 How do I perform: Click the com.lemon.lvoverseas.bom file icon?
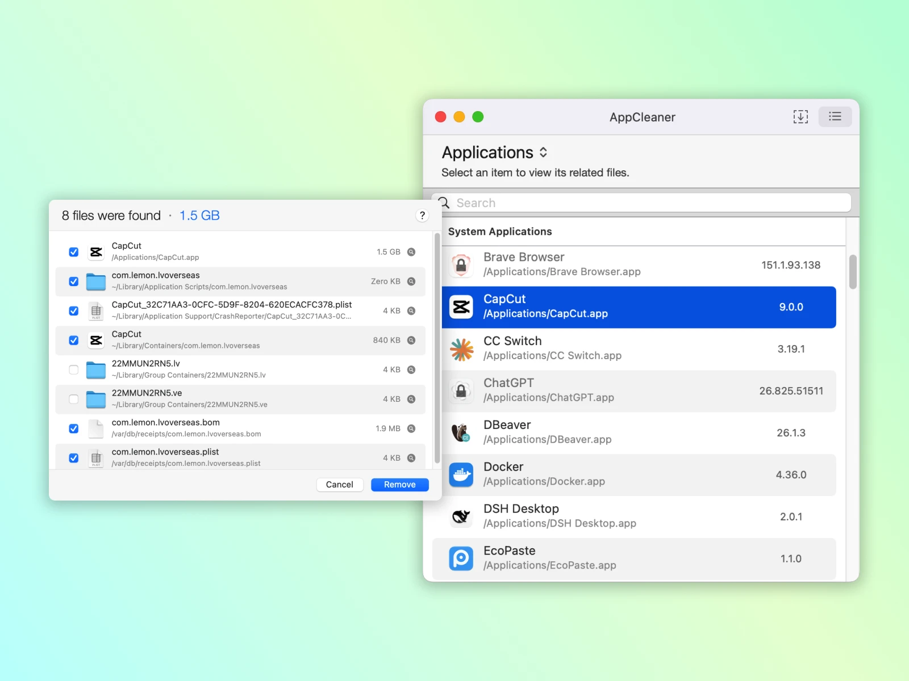coord(96,429)
